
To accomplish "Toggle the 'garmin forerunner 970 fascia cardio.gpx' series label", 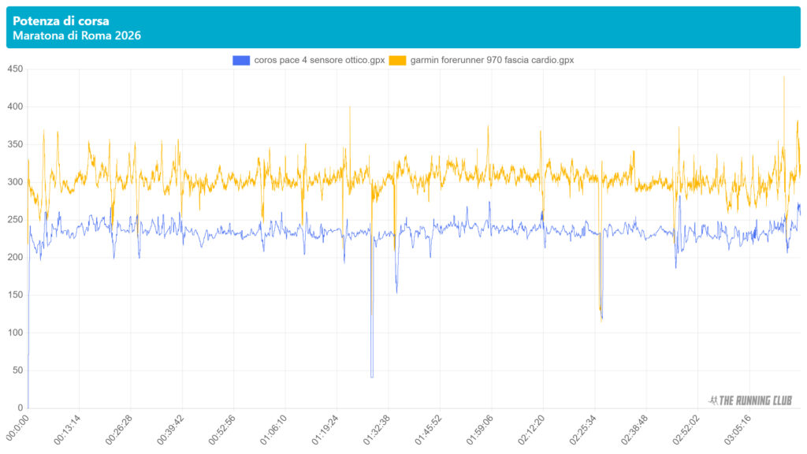I will pos(492,60).
